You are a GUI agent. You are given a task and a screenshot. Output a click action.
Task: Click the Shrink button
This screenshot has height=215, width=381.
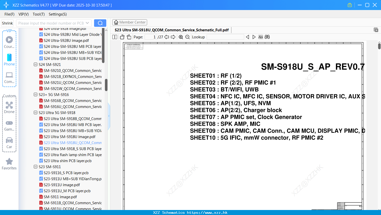(8, 23)
